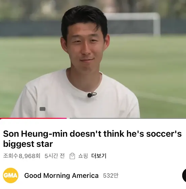Click the view count 조회수 8,968회
The image size is (186, 189).
point(22,156)
